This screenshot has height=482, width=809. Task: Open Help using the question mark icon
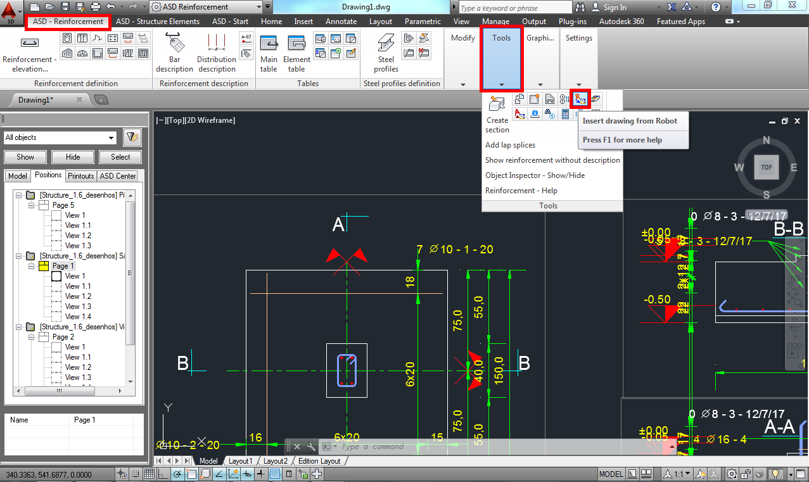715,7
